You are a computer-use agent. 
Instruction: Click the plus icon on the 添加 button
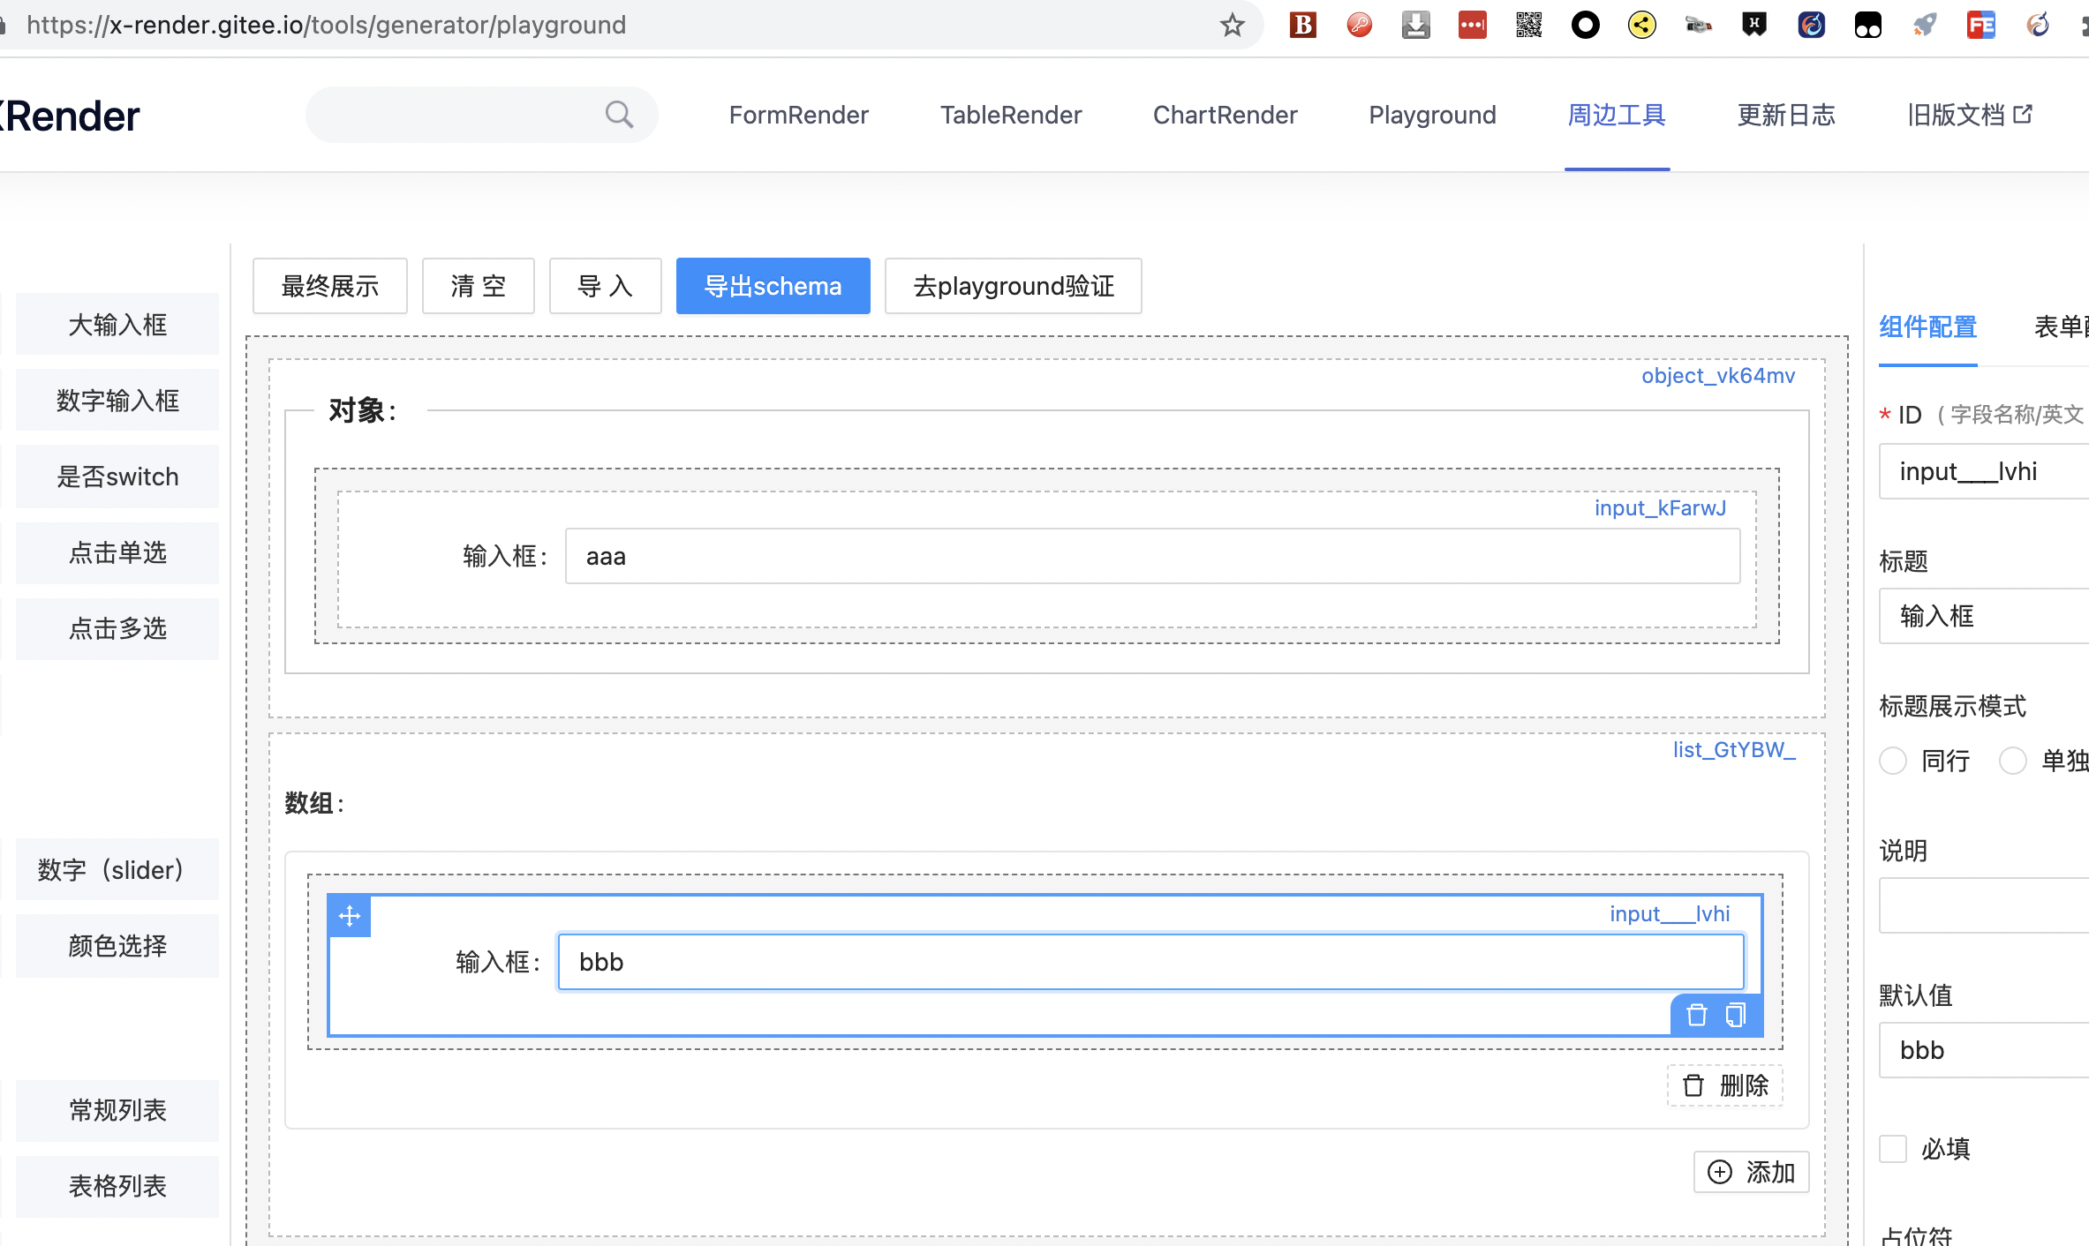(1718, 1172)
